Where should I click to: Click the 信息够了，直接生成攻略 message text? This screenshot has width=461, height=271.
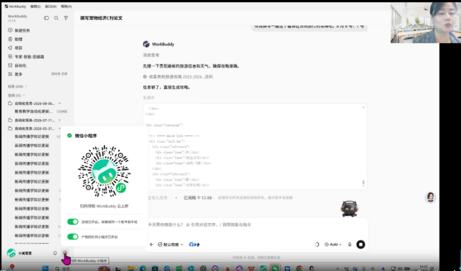[167, 87]
